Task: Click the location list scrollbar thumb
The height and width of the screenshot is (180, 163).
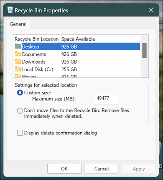Action: click(144, 50)
